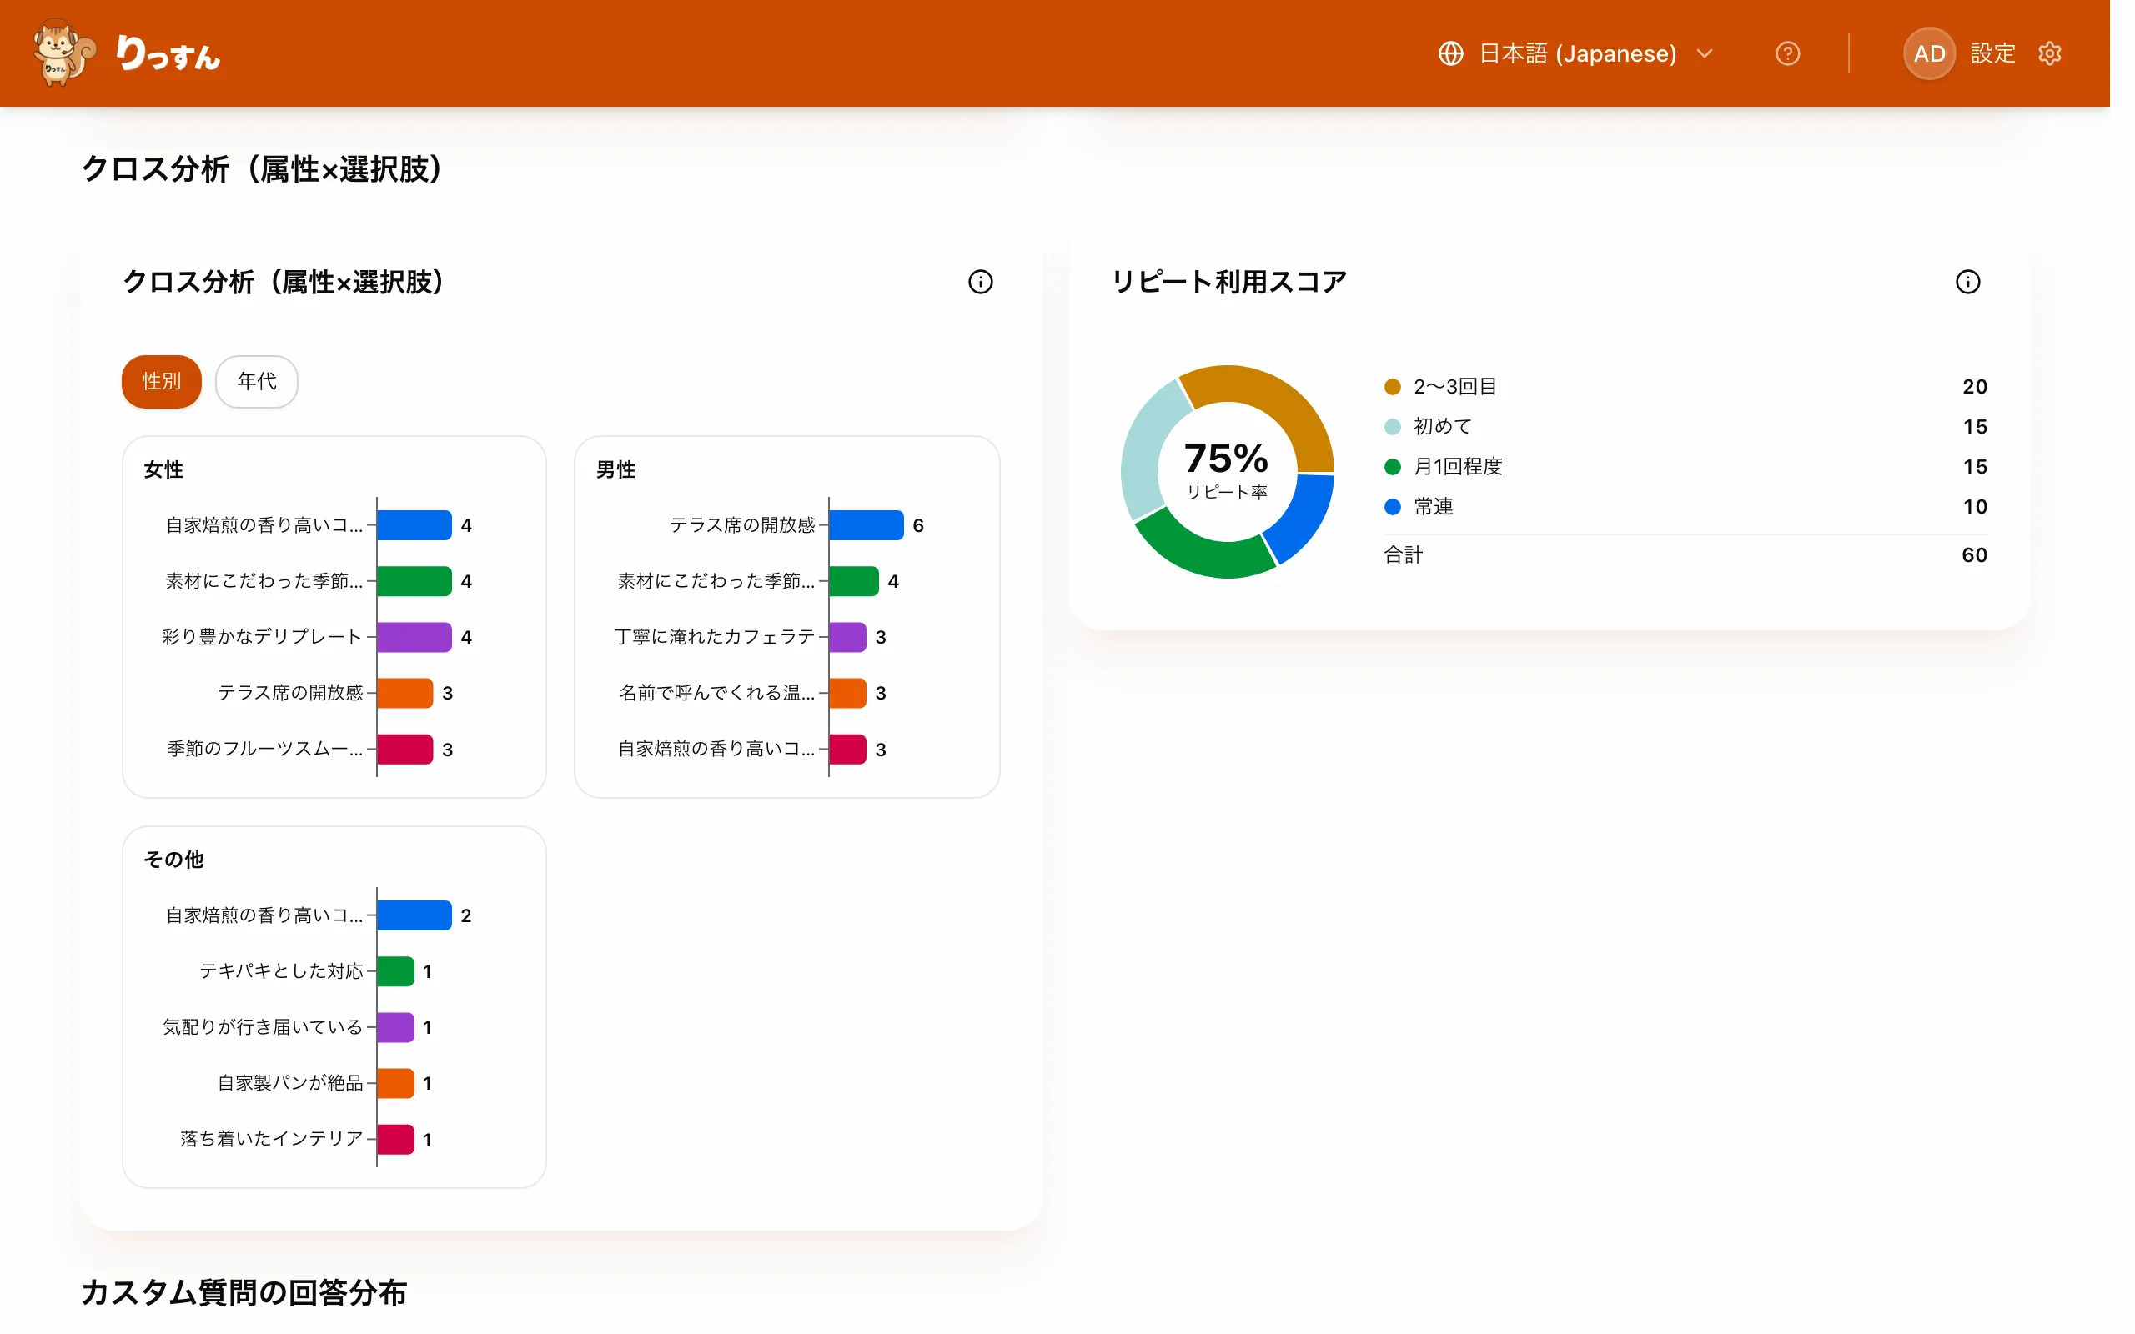2135x1334 pixels.
Task: Click 男性 purple bar 丁寧に淹れたカフェラテ
Action: [x=847, y=637]
